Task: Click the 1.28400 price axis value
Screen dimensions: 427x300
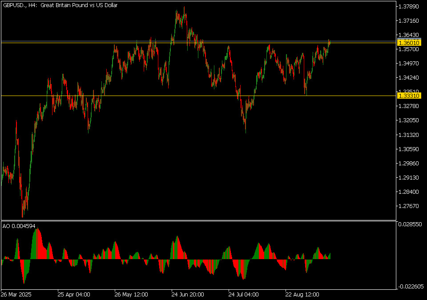Action: [x=408, y=192]
